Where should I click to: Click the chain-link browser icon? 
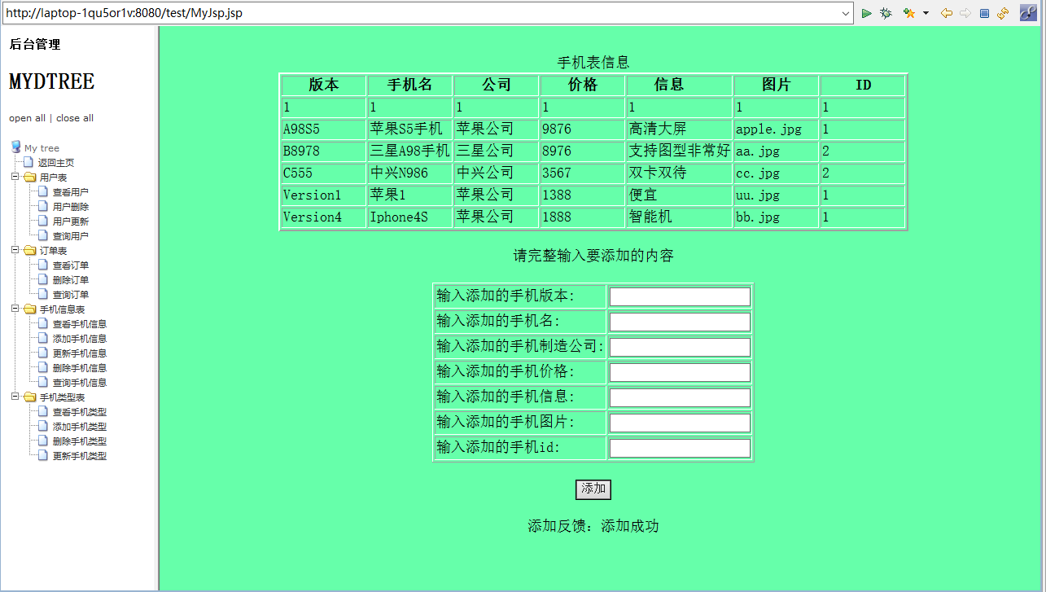coord(1028,13)
